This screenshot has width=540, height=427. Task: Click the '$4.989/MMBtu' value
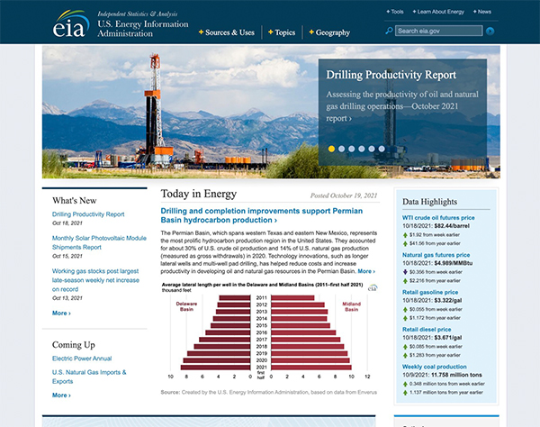tap(454, 263)
